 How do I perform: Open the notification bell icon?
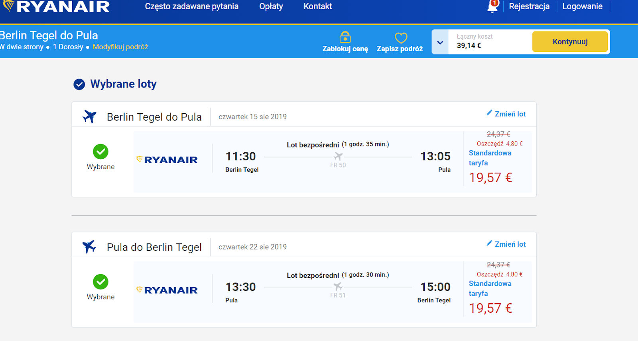tap(493, 6)
